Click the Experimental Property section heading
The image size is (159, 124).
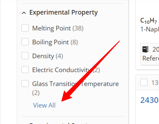point(63,13)
